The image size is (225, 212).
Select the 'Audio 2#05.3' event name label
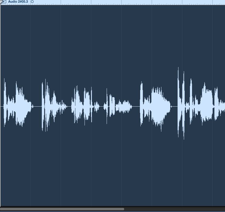pos(18,2)
